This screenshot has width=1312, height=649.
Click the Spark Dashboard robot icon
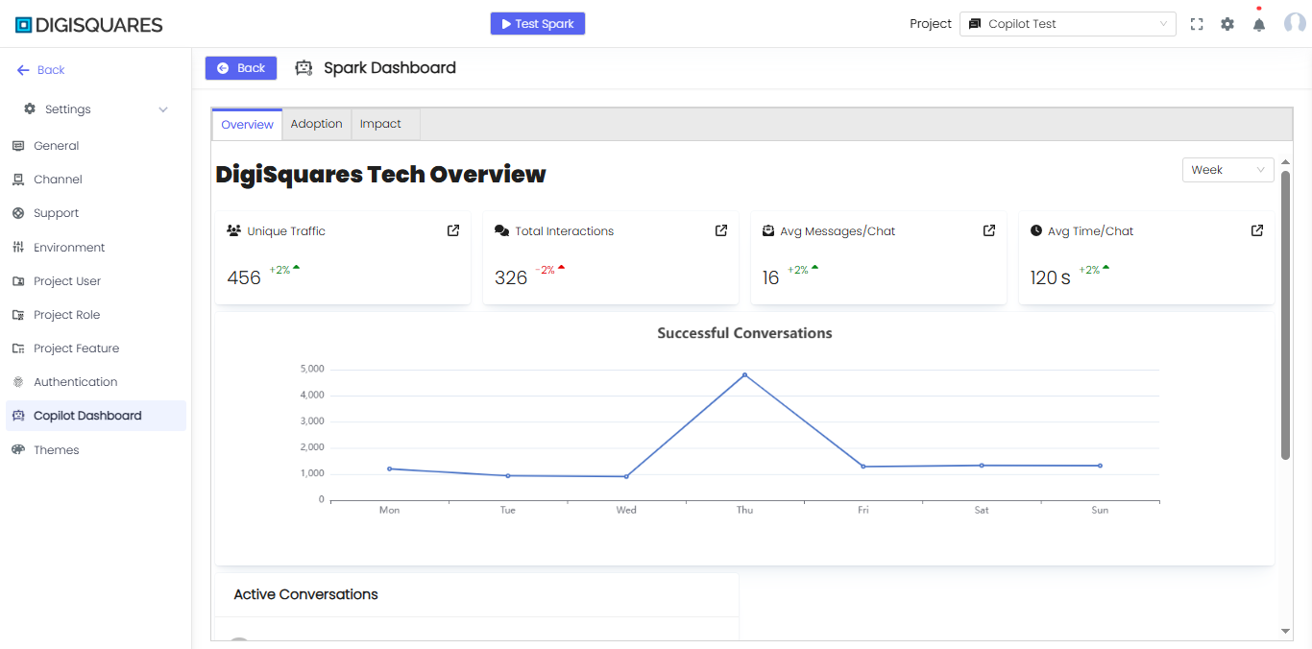[304, 68]
